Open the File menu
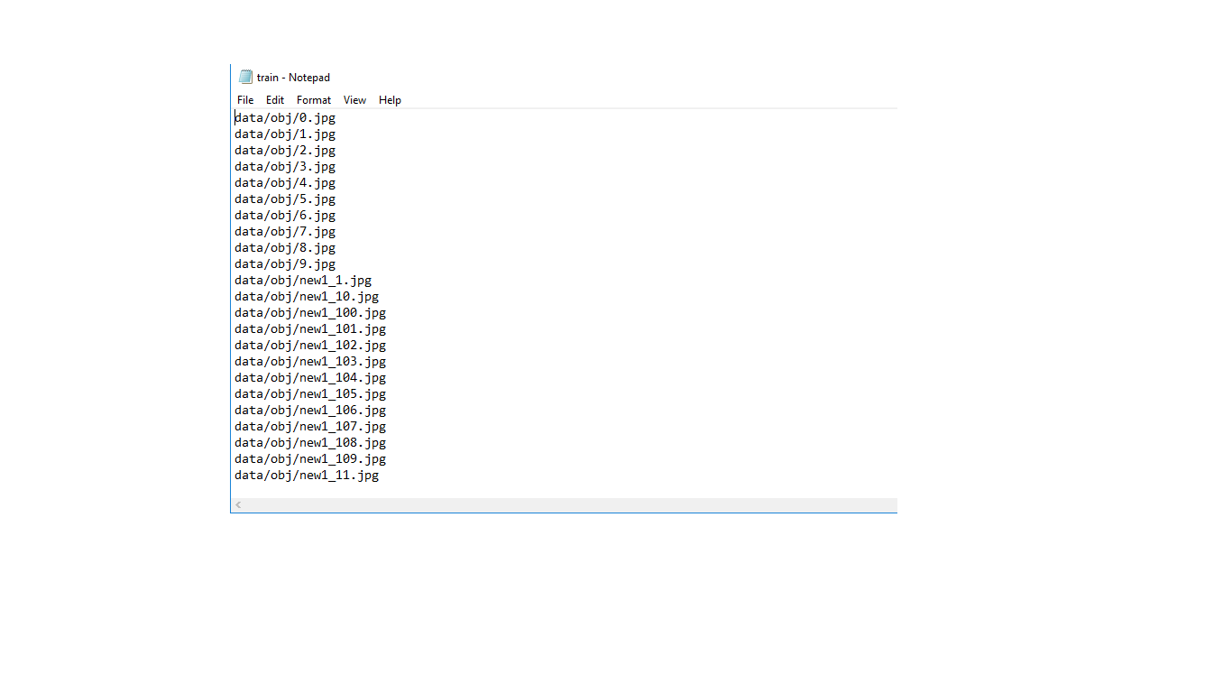 [x=245, y=100]
